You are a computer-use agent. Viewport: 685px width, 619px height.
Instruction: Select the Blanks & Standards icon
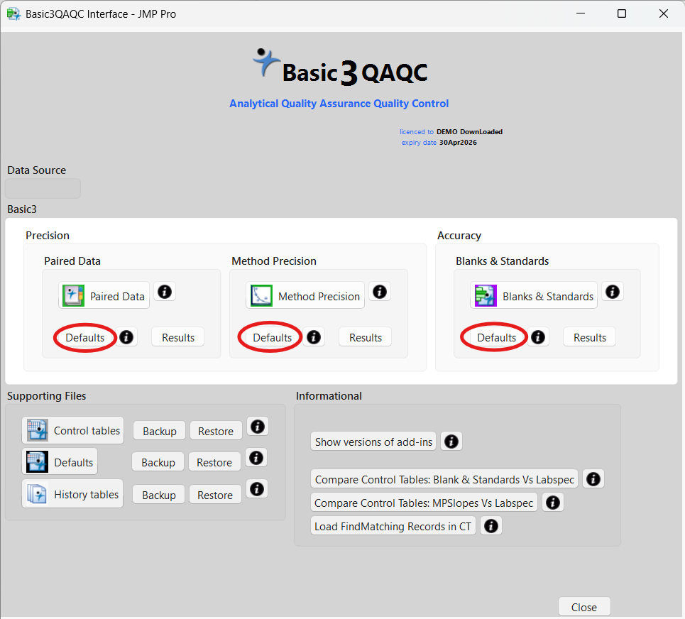(533, 296)
